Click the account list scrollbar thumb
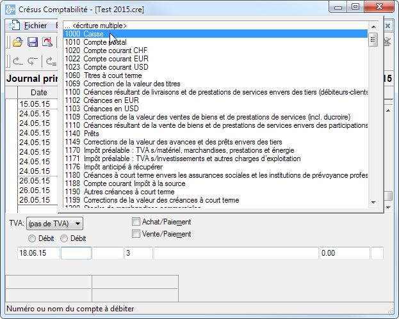399x319 pixels. [373, 40]
